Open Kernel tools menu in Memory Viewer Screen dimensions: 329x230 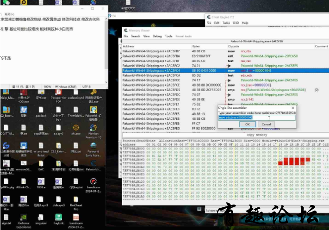184,36
